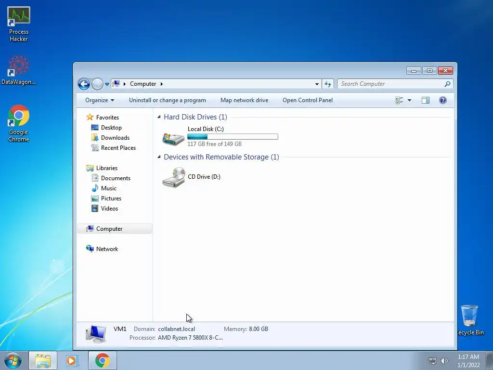
Task: Switch to Chrome in the taskbar
Action: (x=103, y=360)
